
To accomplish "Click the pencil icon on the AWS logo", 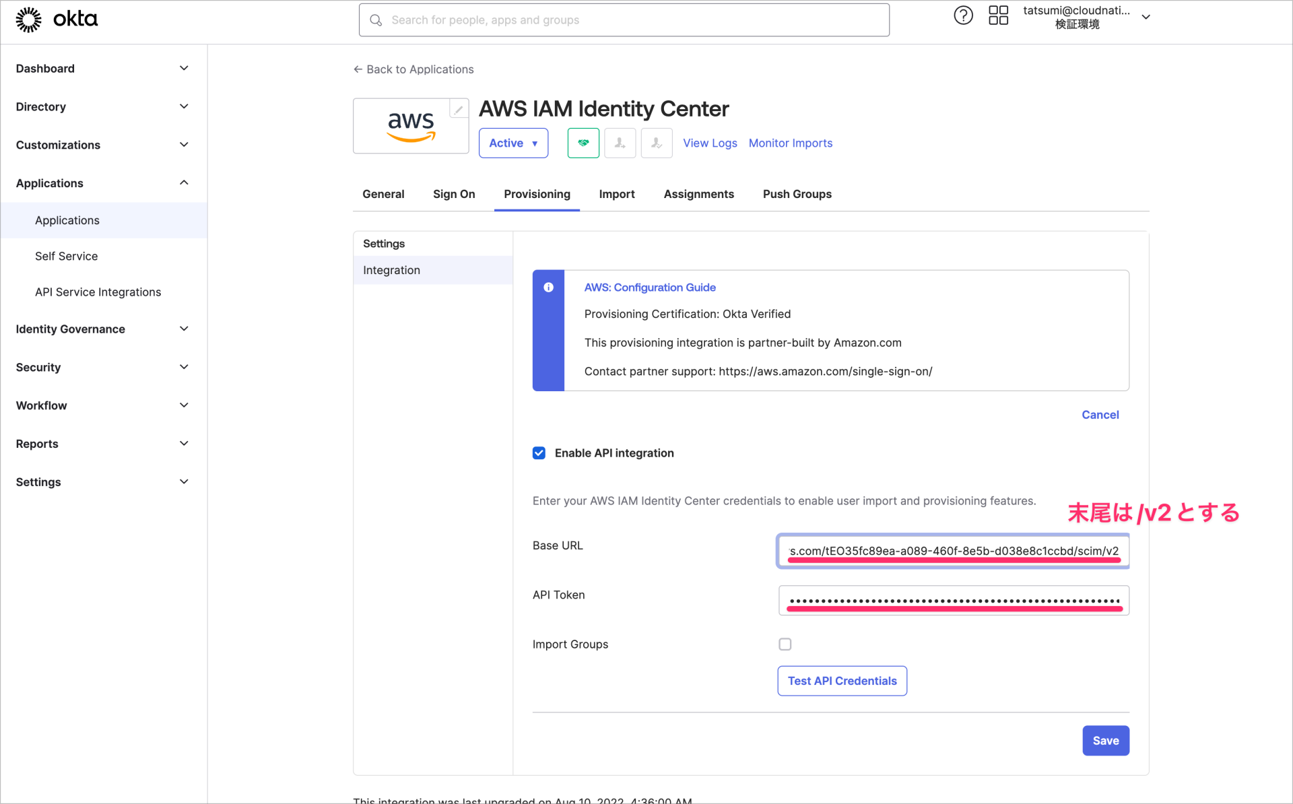I will (458, 108).
